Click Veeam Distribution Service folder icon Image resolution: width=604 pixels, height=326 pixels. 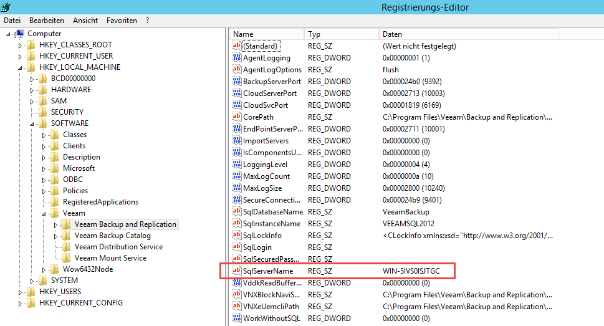point(66,247)
